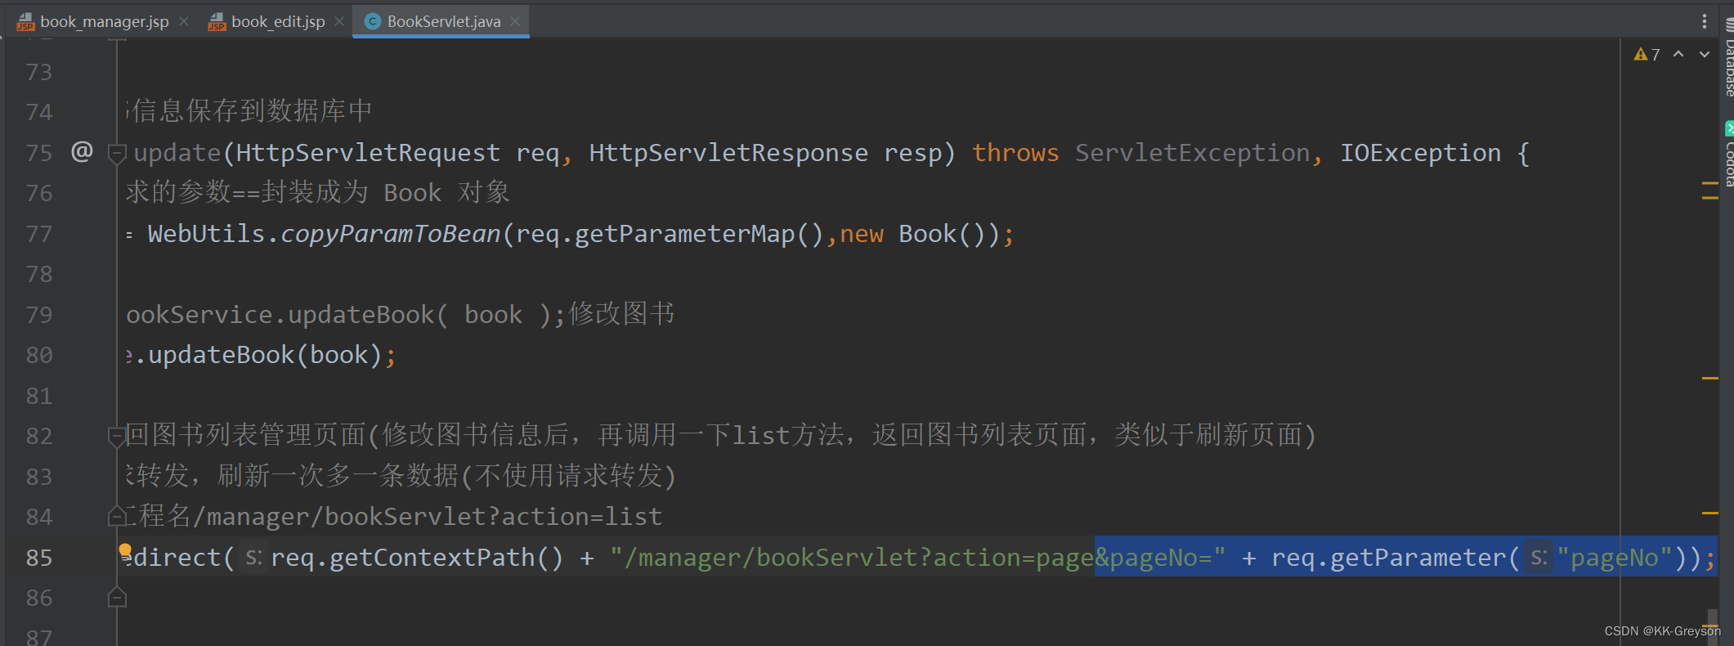This screenshot has height=646, width=1734.
Task: Click copyParamToBean method call
Action: [391, 234]
